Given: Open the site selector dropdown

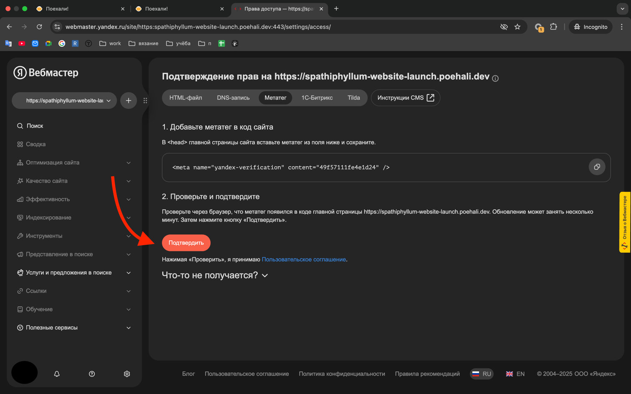Looking at the screenshot, I should click(64, 100).
